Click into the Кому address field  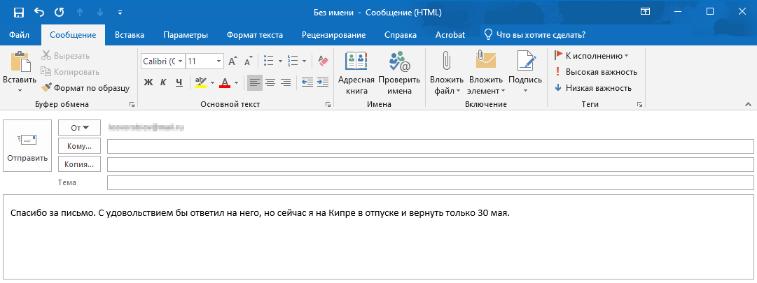tap(430, 146)
